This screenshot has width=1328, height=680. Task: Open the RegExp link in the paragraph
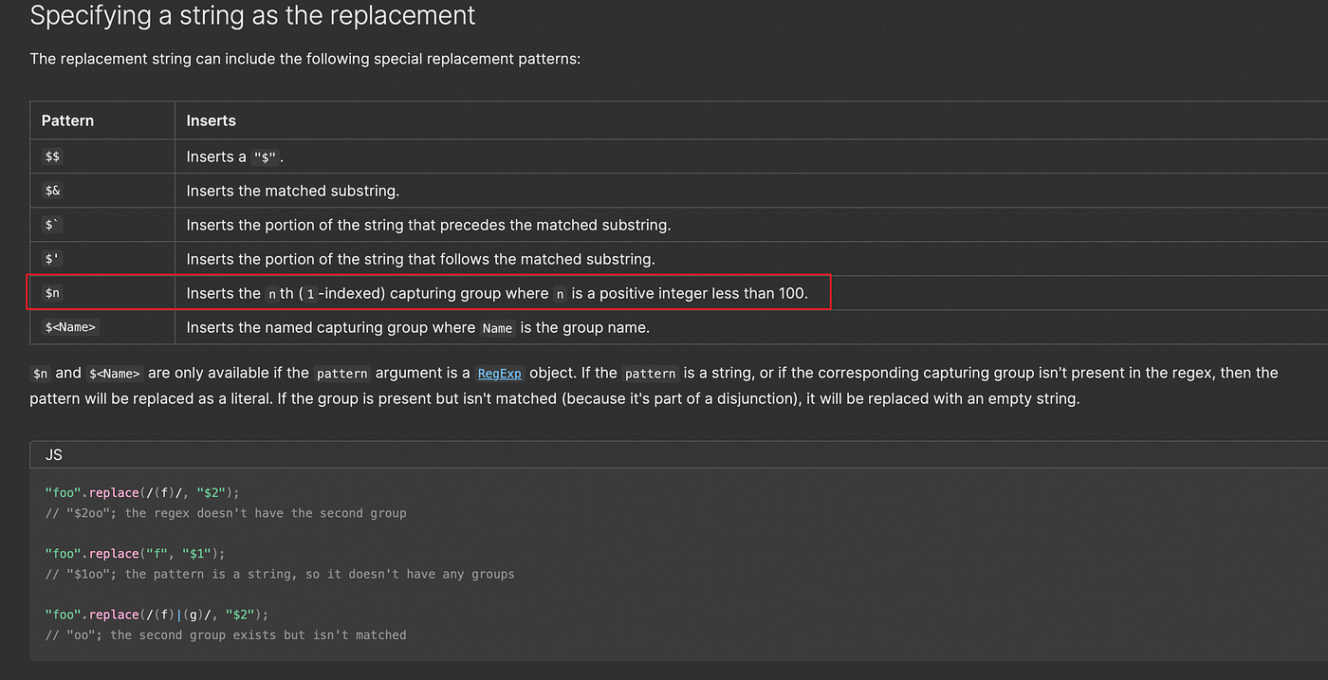(x=499, y=373)
